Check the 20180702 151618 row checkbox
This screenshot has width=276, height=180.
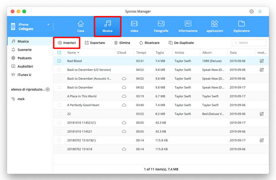click(x=59, y=149)
